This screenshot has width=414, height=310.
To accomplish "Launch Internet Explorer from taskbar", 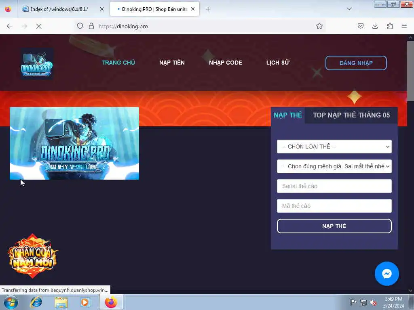I will click(x=36, y=302).
